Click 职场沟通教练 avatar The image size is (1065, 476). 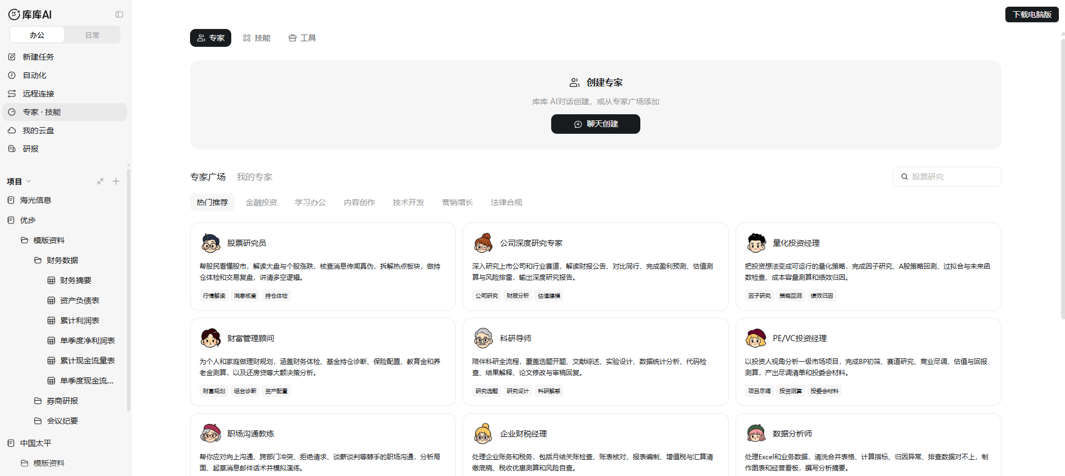pyautogui.click(x=211, y=434)
